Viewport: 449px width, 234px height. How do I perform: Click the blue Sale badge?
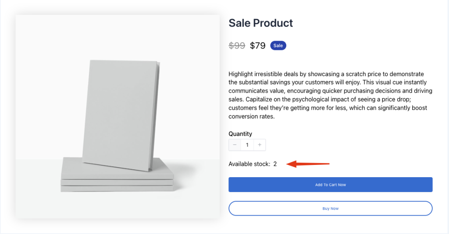point(278,45)
